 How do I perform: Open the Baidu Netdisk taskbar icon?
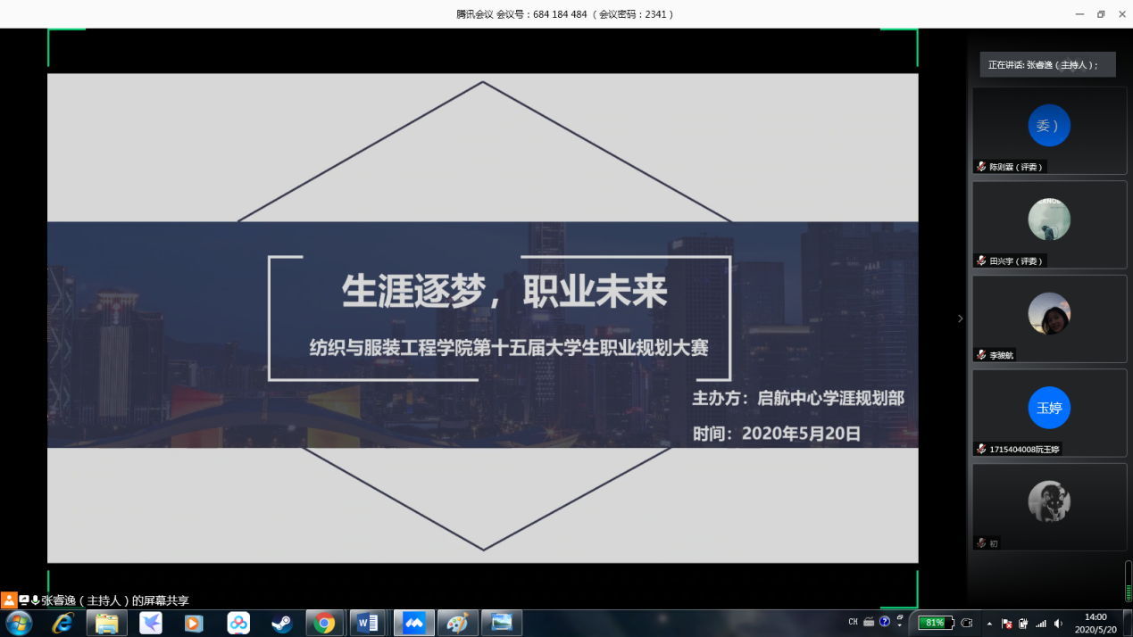tap(238, 623)
